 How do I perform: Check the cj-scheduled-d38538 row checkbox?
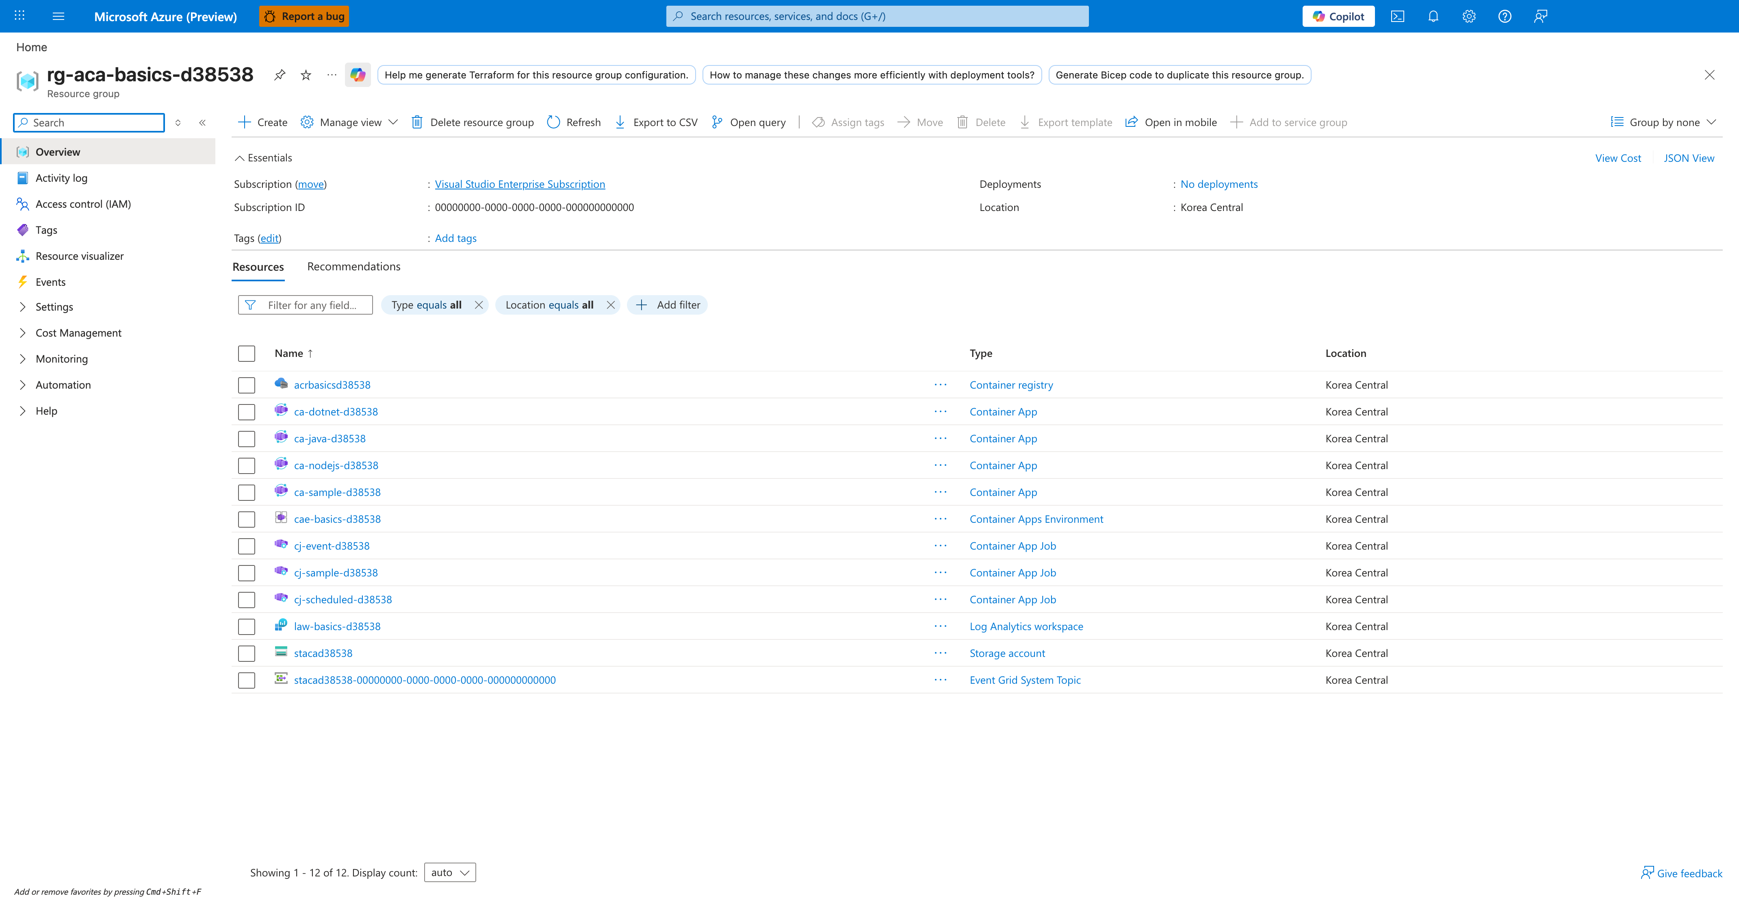pos(246,600)
